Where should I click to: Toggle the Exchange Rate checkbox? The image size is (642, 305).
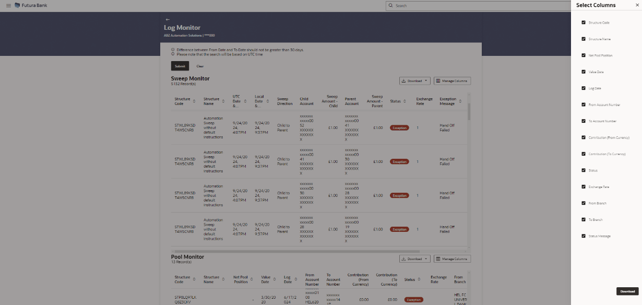(x=584, y=186)
